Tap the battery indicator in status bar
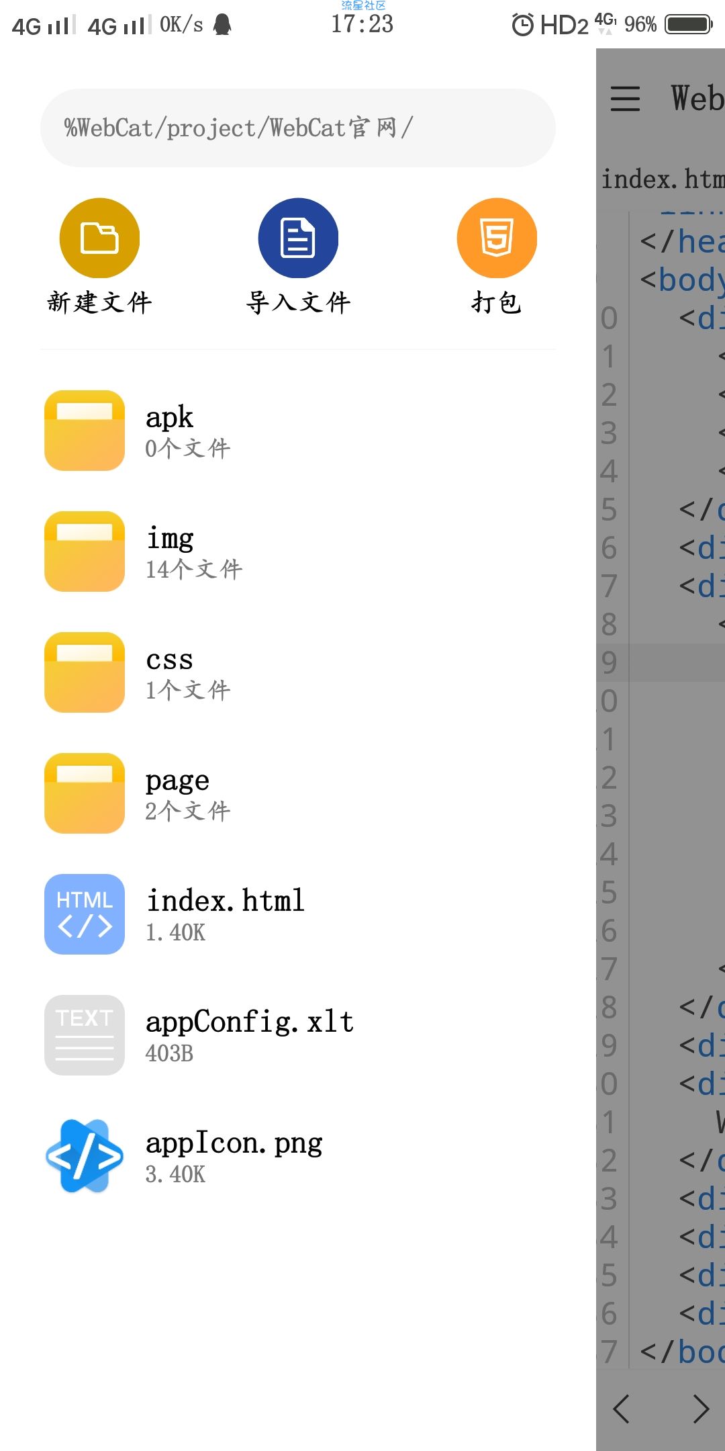The image size is (725, 1451). click(x=689, y=25)
